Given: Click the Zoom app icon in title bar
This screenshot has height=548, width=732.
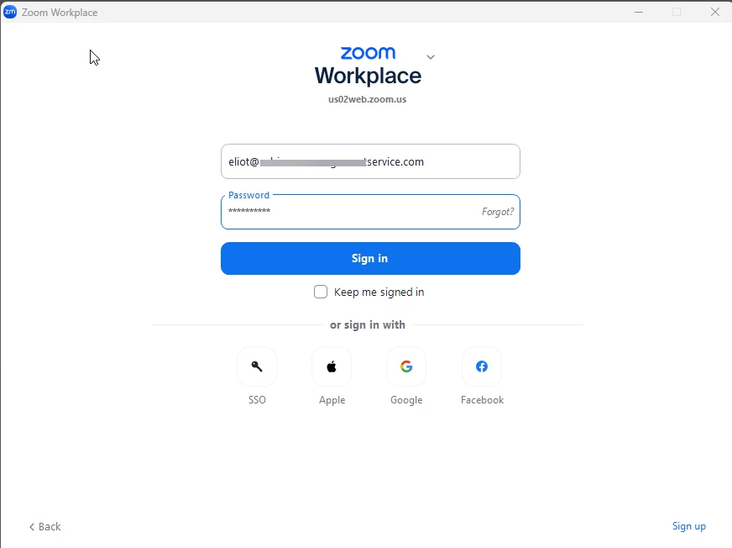Looking at the screenshot, I should [x=10, y=12].
